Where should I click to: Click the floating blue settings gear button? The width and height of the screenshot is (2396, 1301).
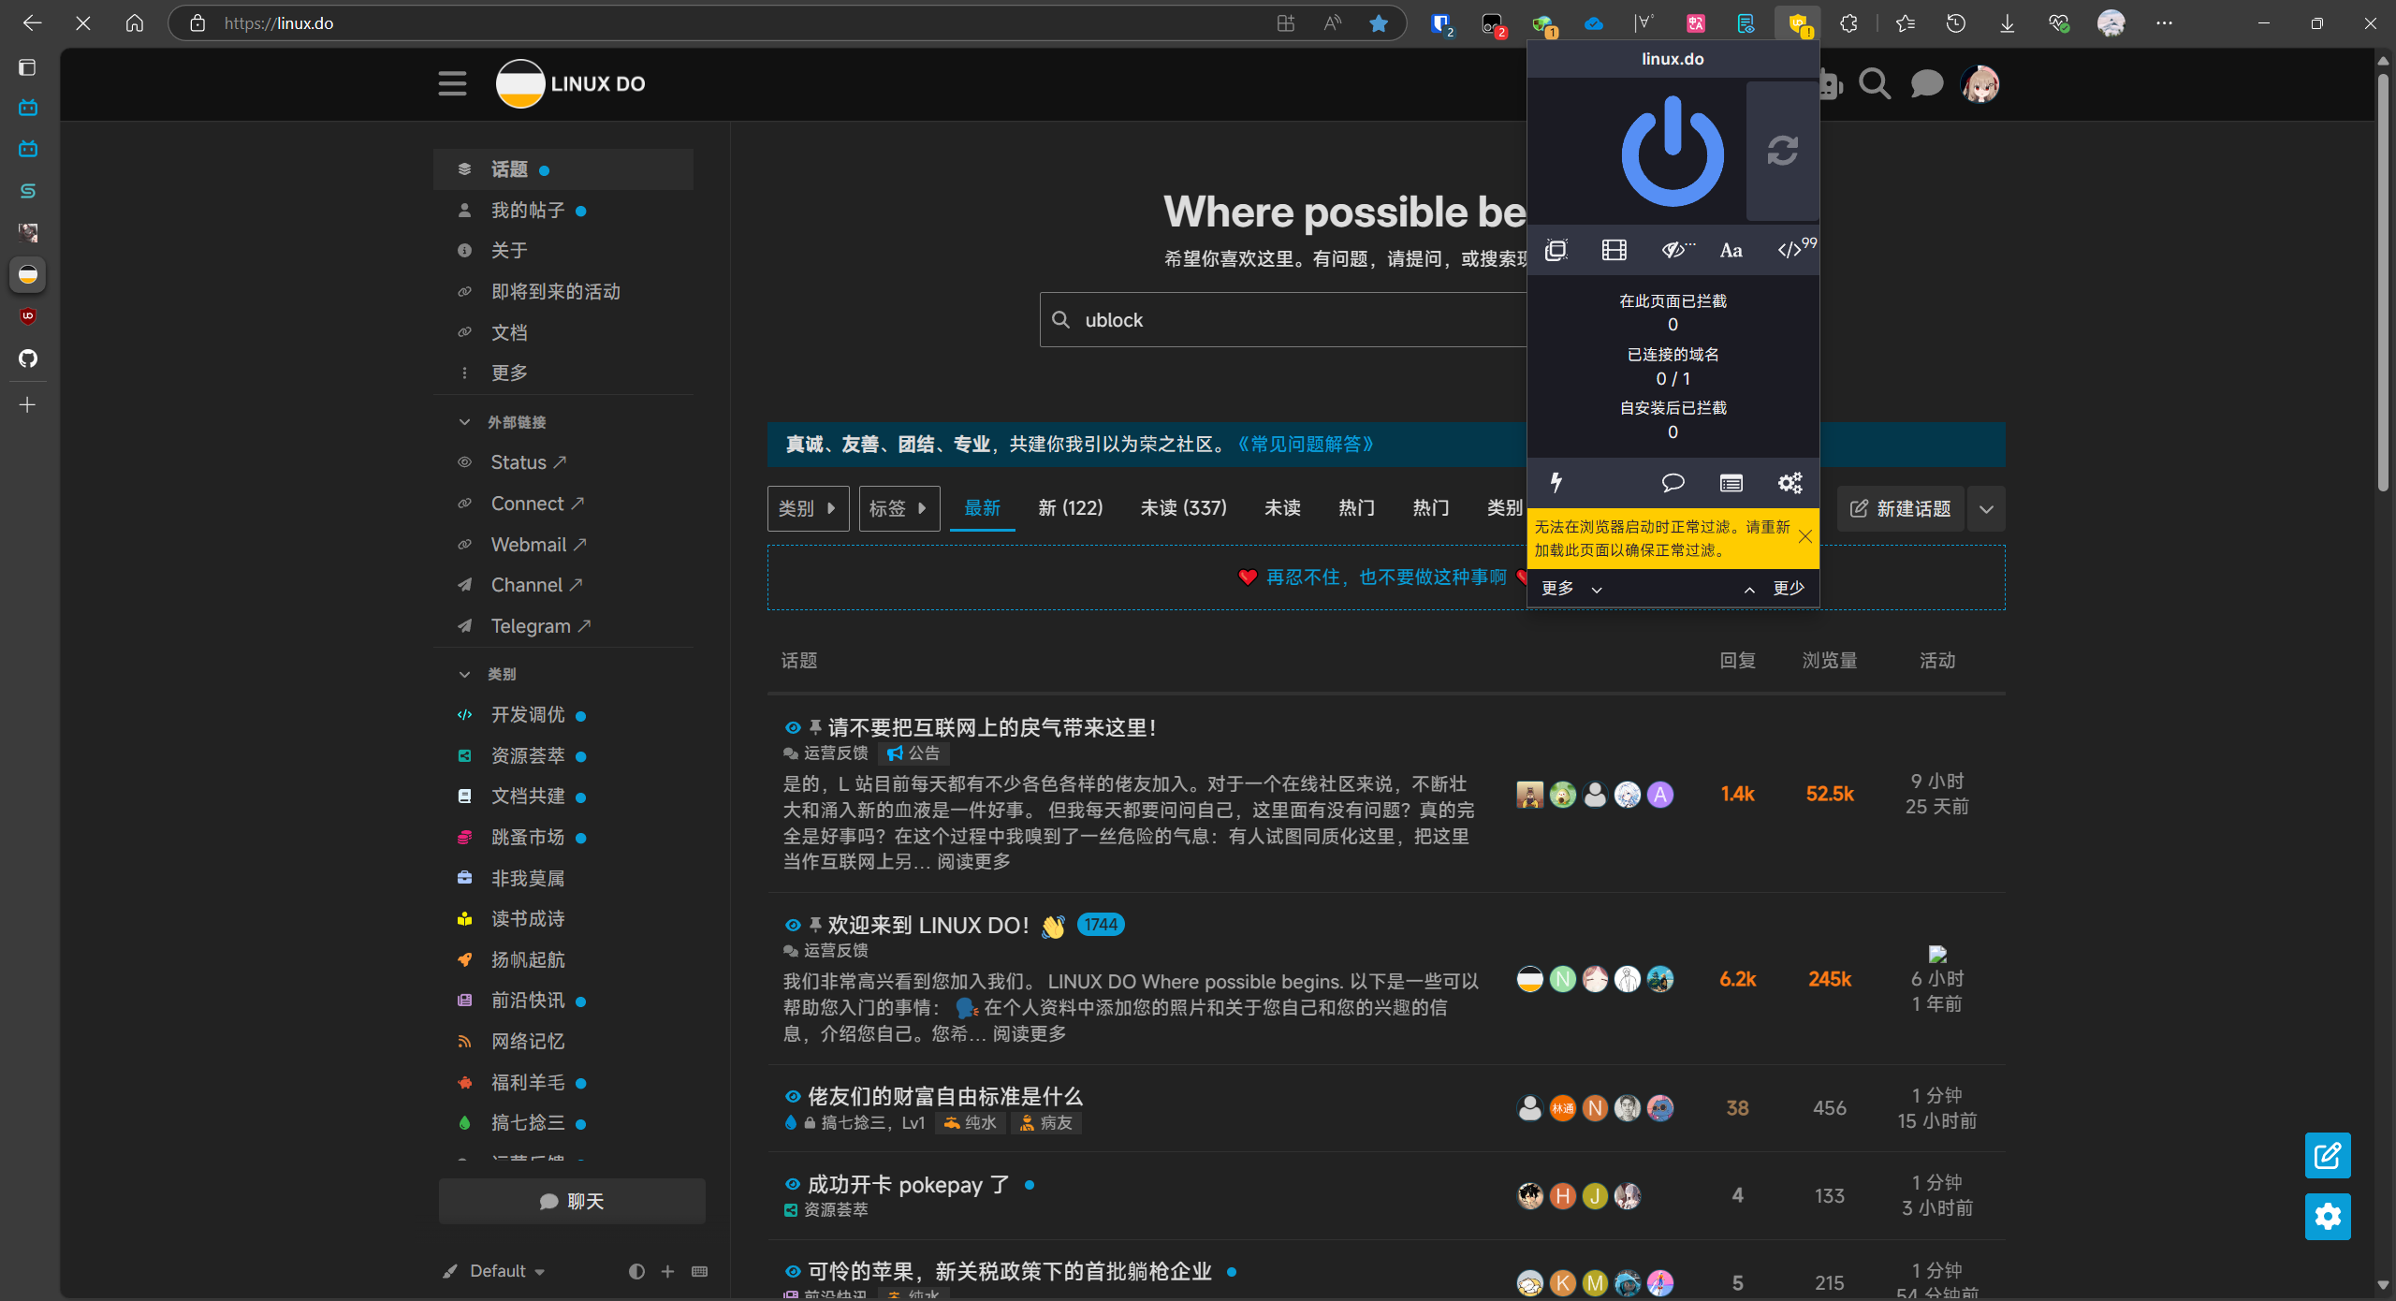tap(2328, 1217)
